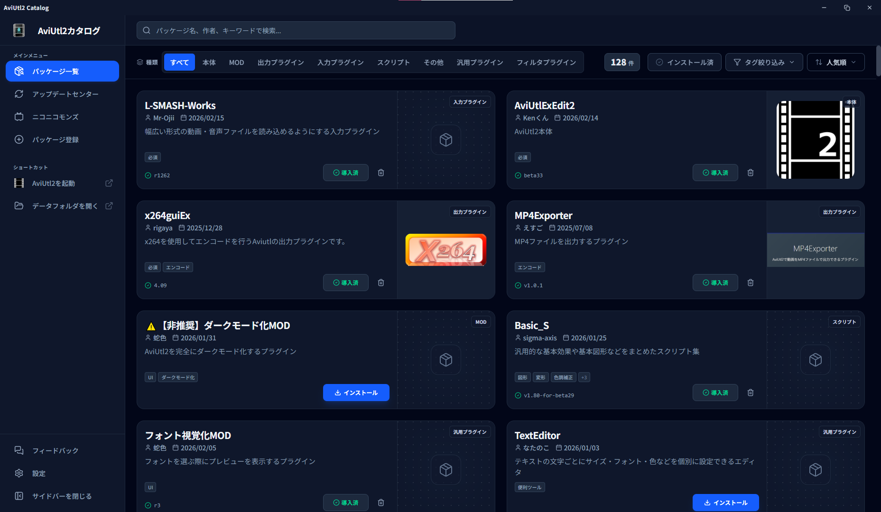
Task: Click パッケージ登録 plus icon item
Action: (x=55, y=140)
